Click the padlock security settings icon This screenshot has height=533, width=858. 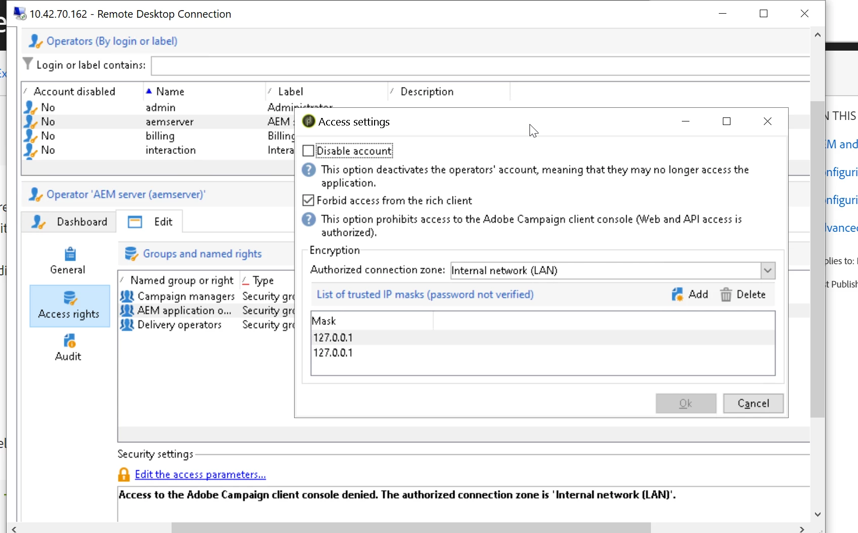[124, 474]
